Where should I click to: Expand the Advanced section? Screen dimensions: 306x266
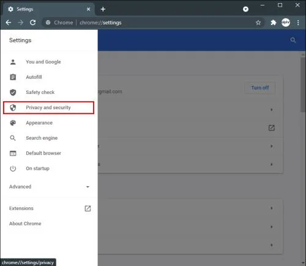[48, 187]
